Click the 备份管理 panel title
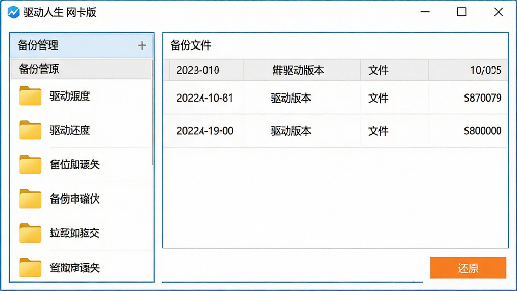This screenshot has width=517, height=291. coord(38,45)
